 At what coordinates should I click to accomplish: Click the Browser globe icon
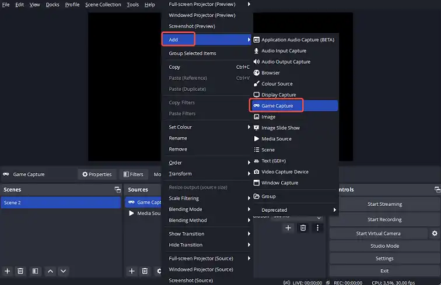(256, 73)
